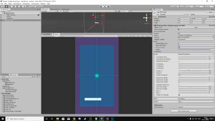Open the Standby Update dropdown
Image resolution: width=215 pixels, height=121 pixels.
(196, 39)
